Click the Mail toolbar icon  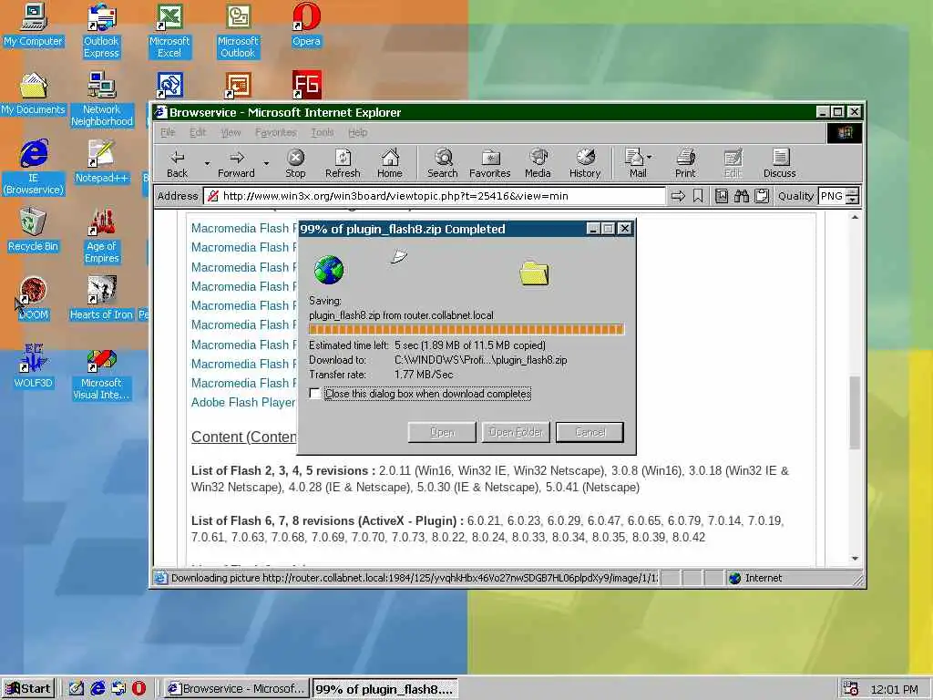[635, 164]
